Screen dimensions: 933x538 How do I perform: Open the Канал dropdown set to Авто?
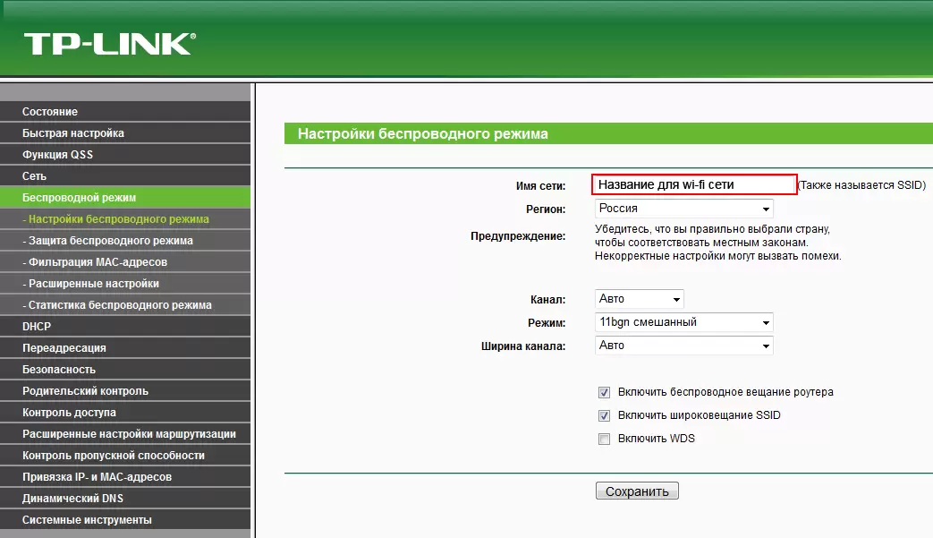pyautogui.click(x=639, y=299)
